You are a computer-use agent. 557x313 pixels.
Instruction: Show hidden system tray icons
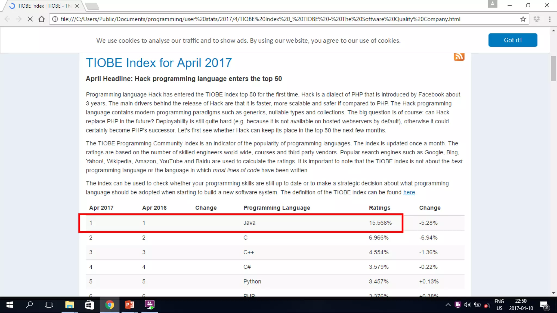click(x=448, y=305)
